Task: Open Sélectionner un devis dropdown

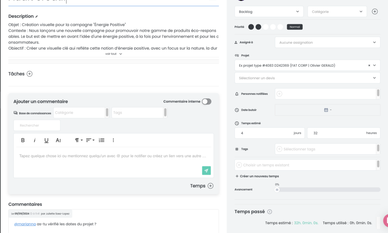Action: click(x=307, y=78)
